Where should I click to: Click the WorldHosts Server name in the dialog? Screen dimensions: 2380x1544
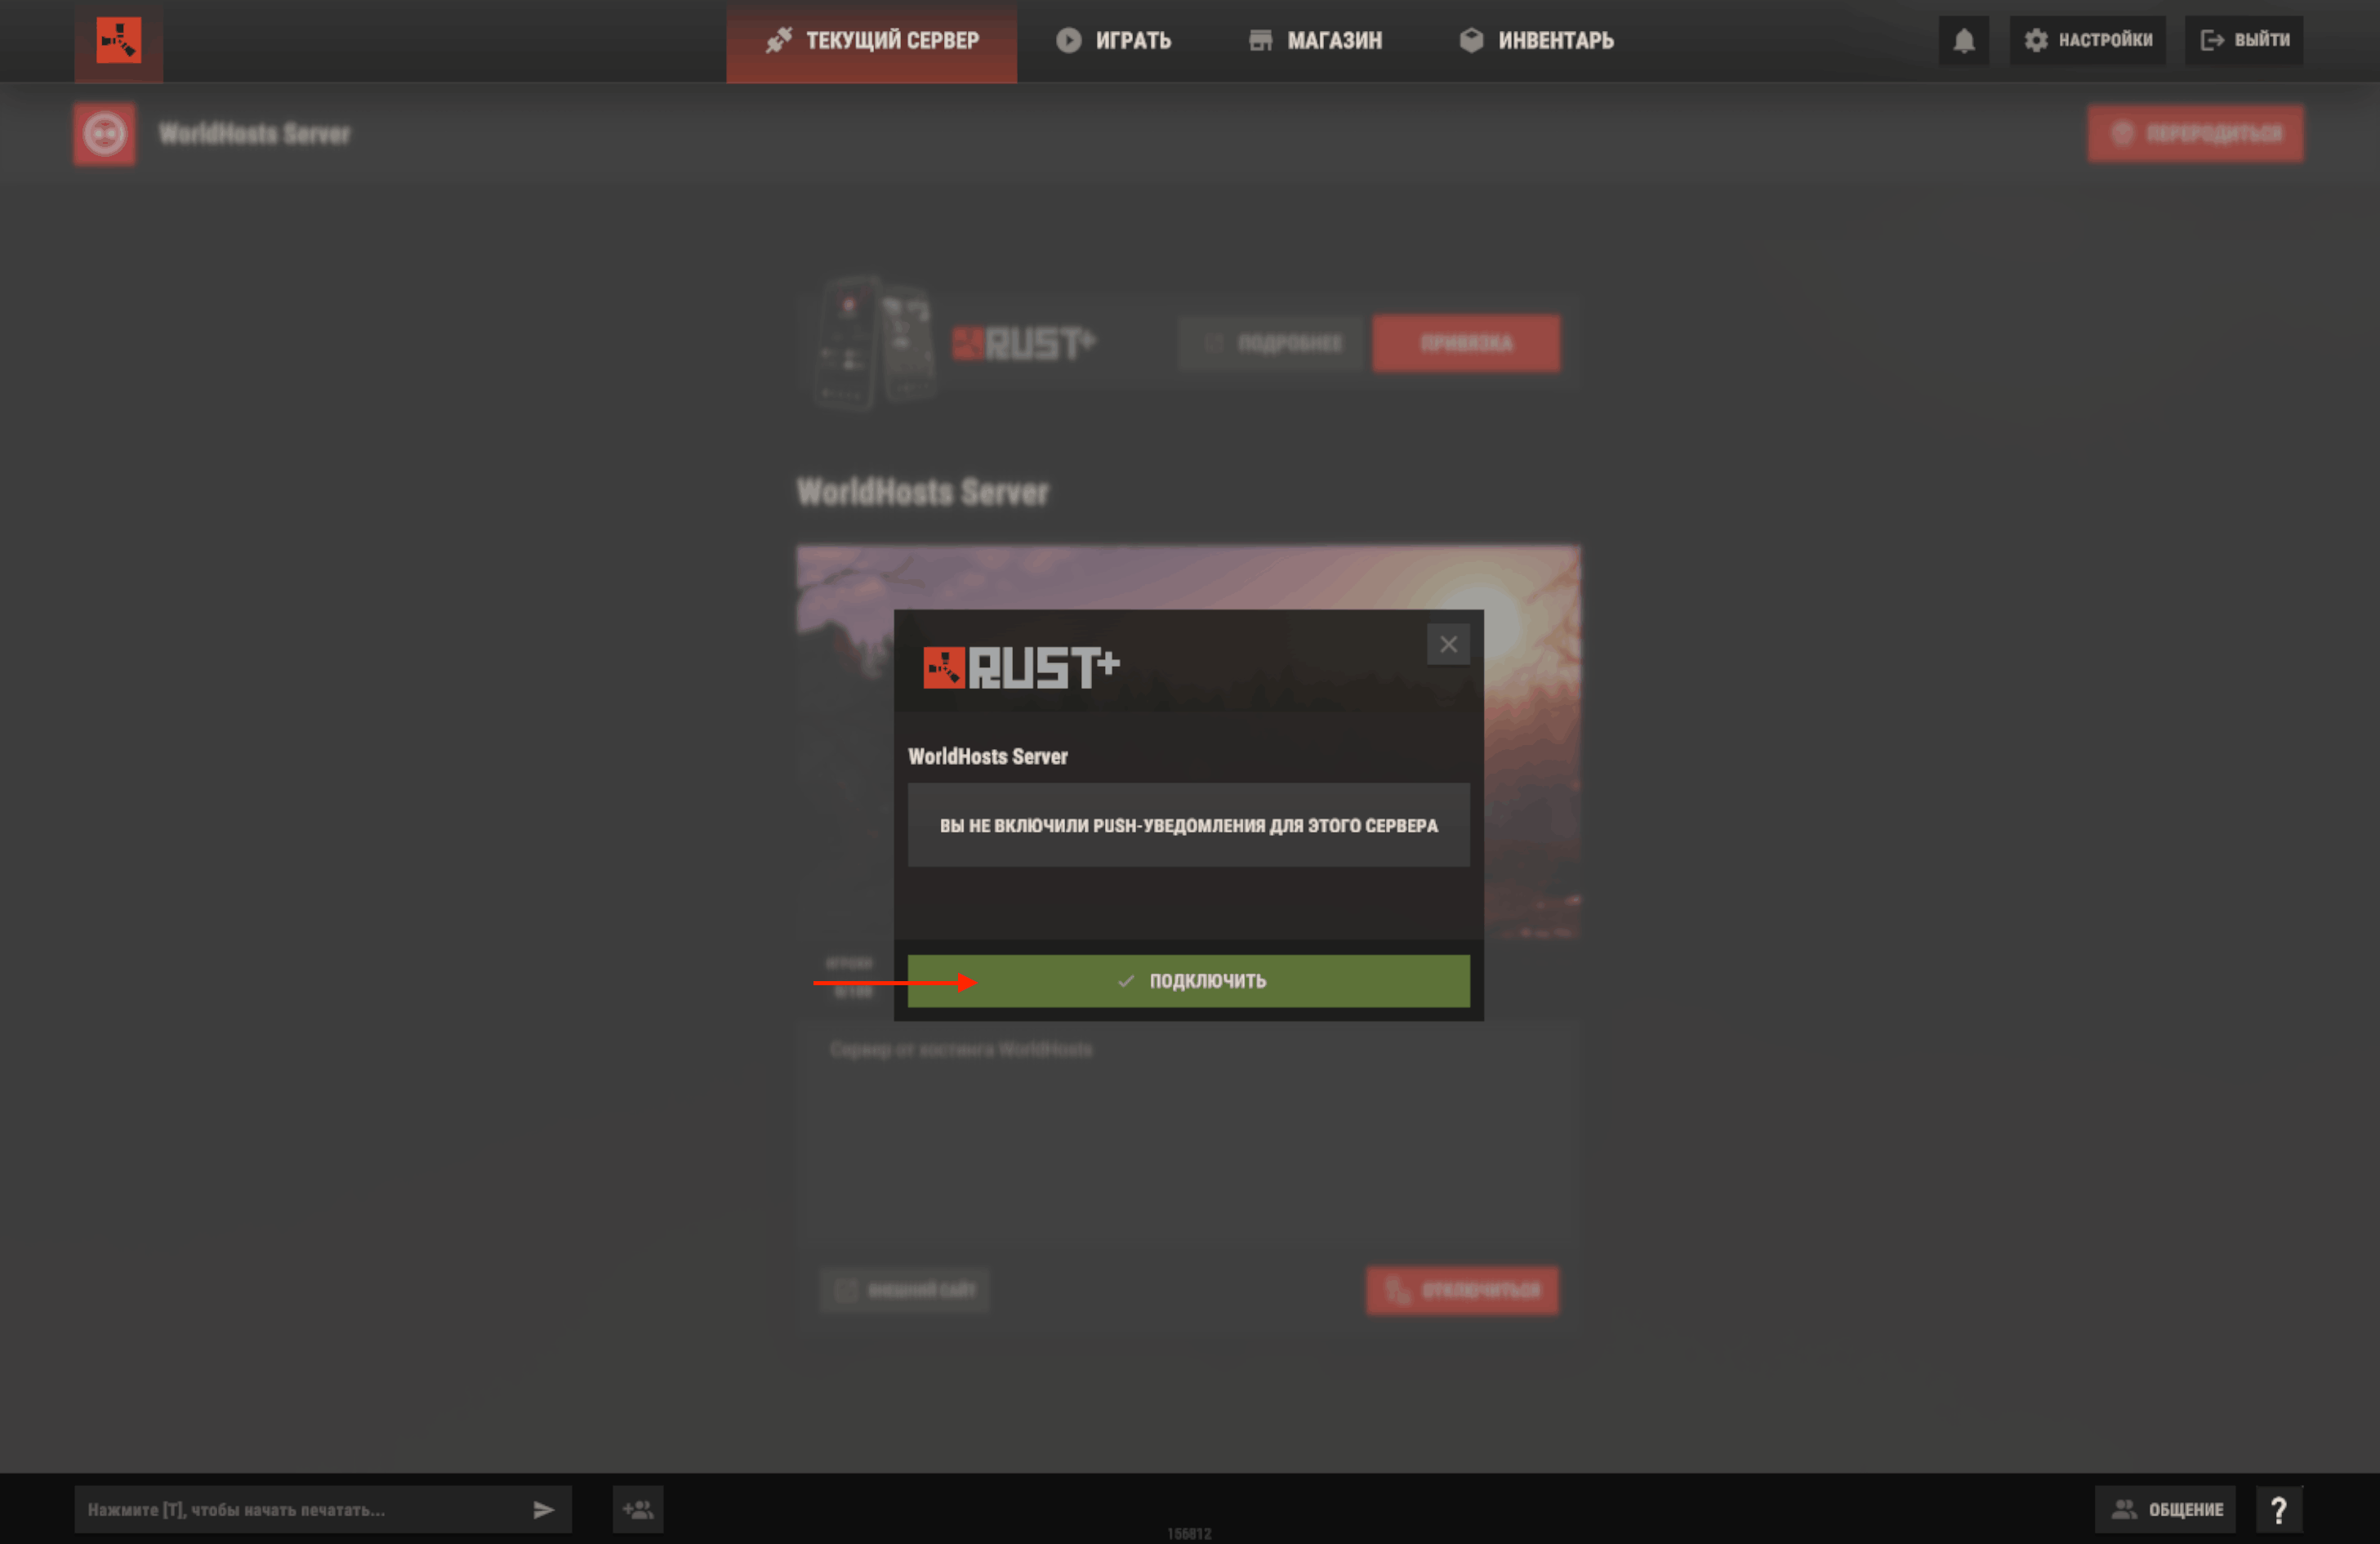click(988, 757)
